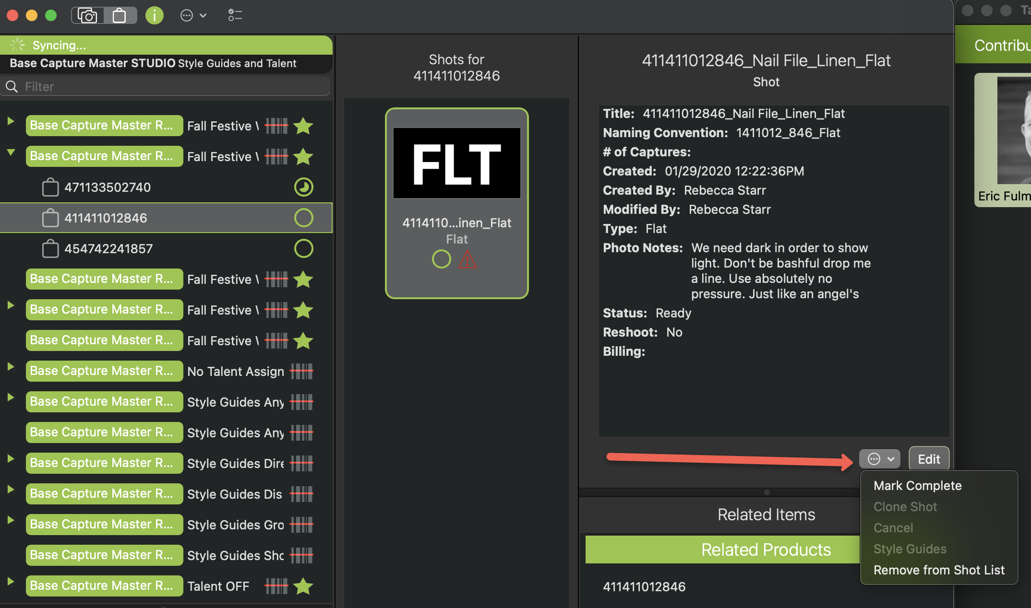Click bag icon next to 454742241857
This screenshot has width=1031, height=608.
50,249
